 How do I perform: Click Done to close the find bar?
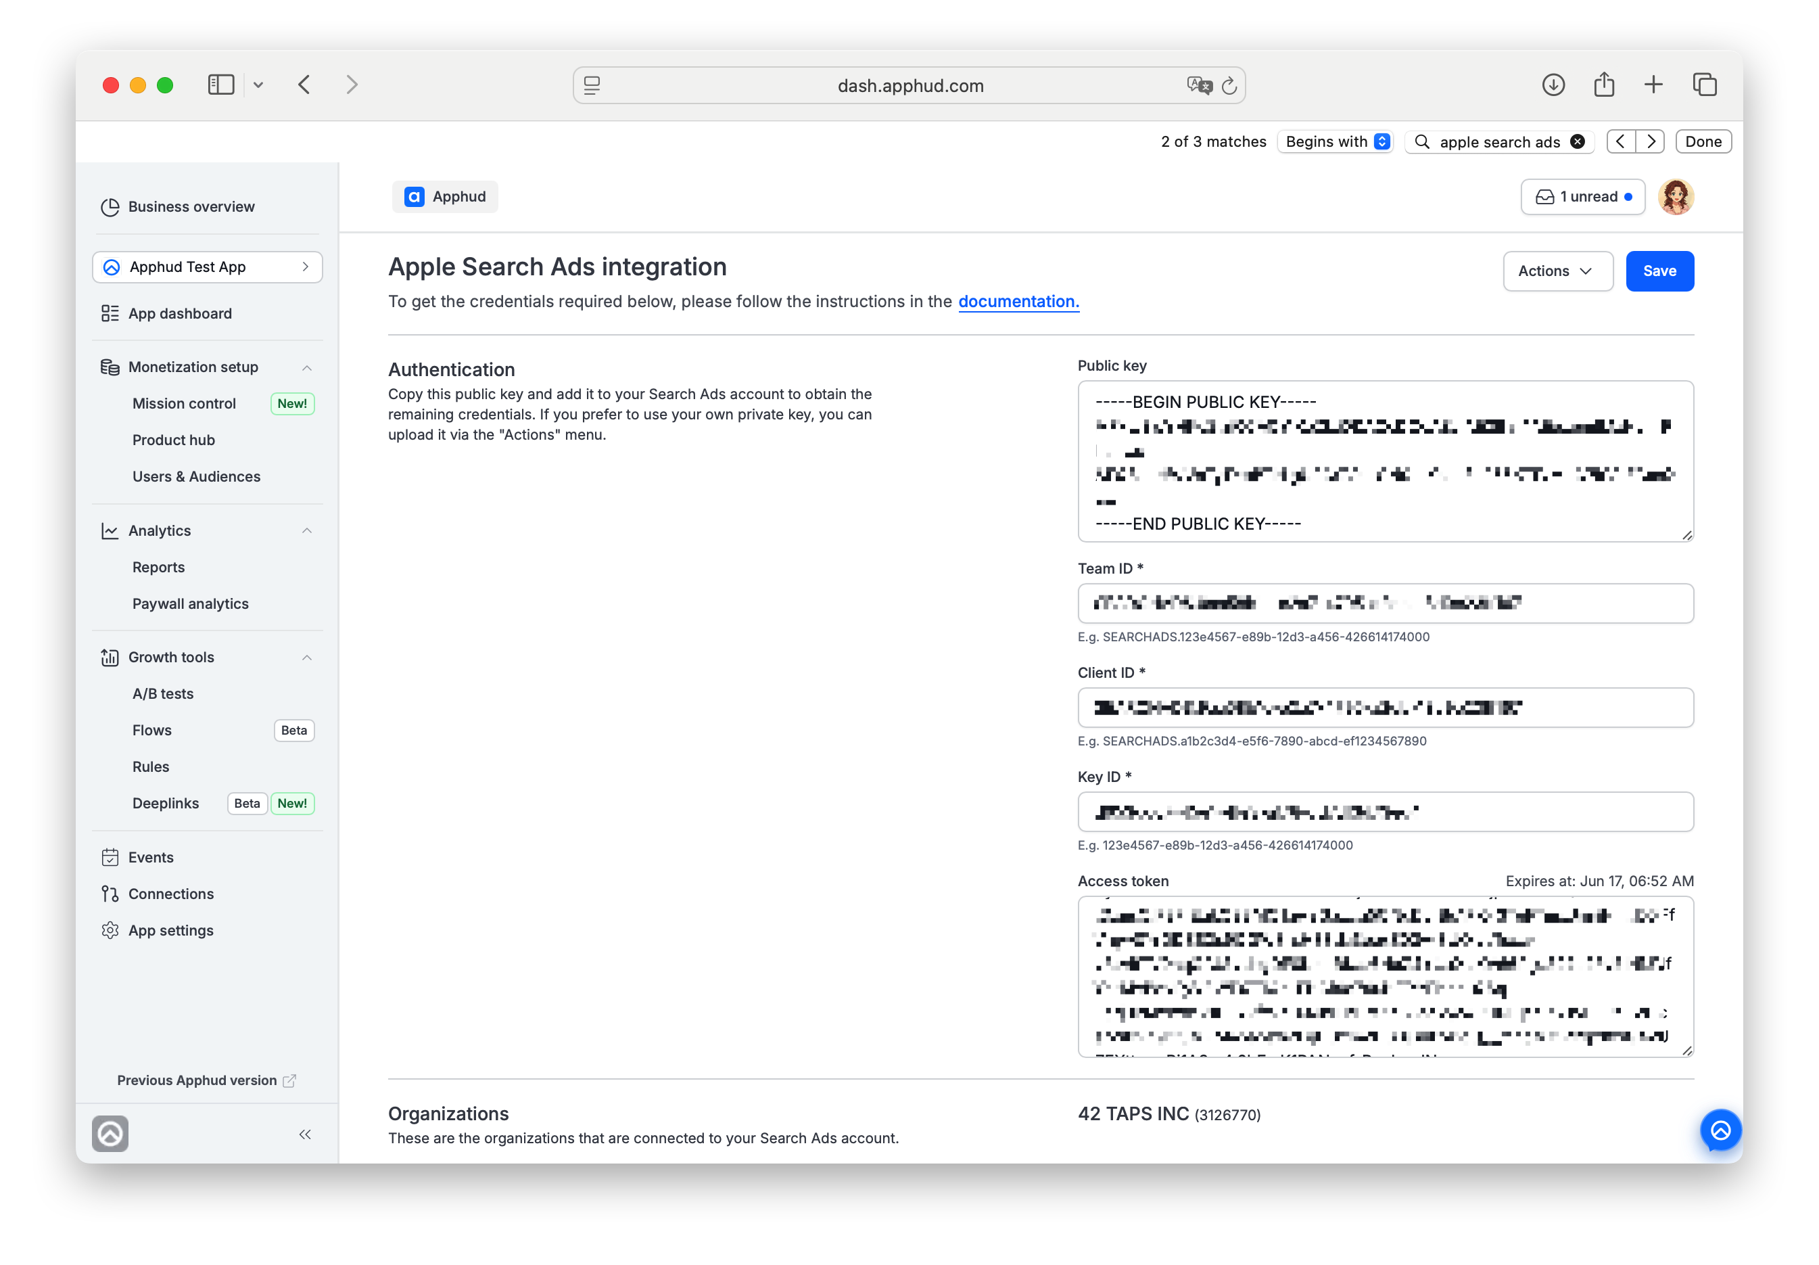(x=1703, y=142)
